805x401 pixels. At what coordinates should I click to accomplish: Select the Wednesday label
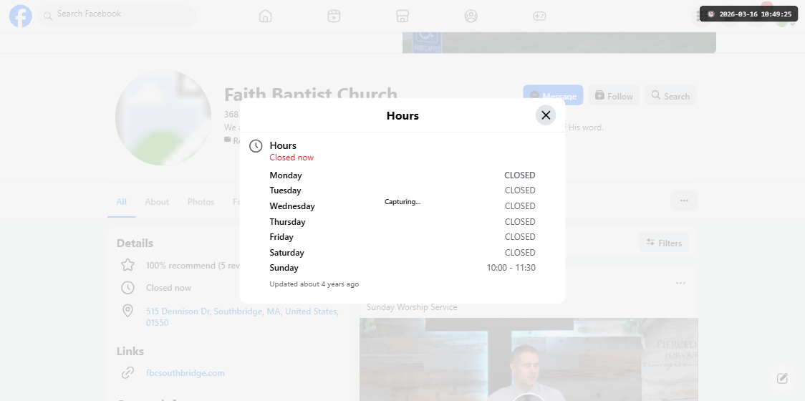point(292,206)
